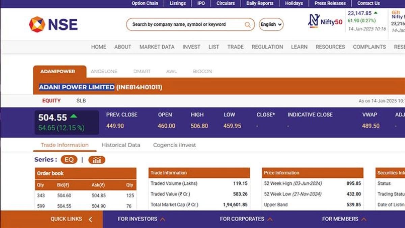Open the English language dropdown

point(271,25)
